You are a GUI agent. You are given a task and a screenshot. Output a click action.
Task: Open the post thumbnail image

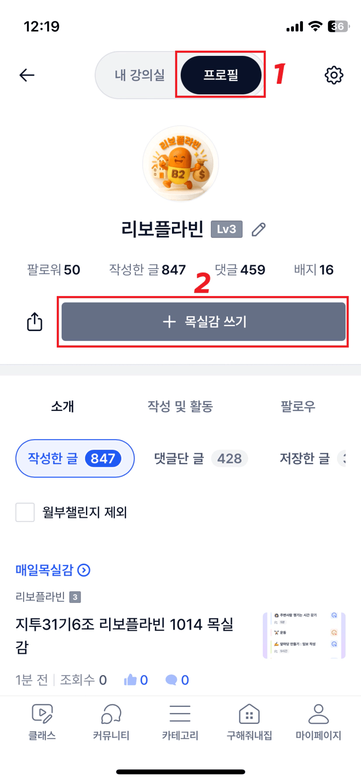tap(304, 635)
